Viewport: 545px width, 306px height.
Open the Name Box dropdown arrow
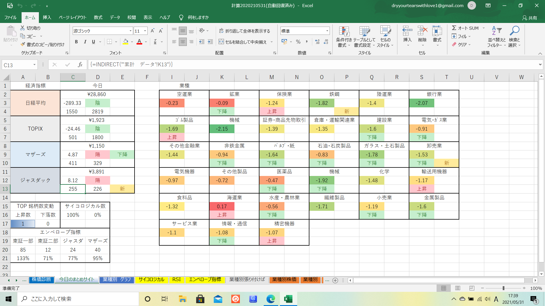tap(34, 65)
